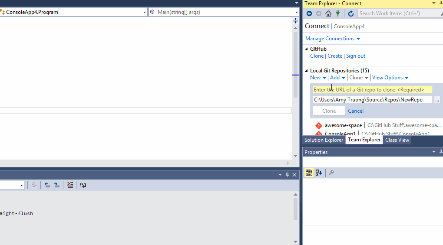443x245 pixels.
Task: Go back in Team Explorer navigation
Action: coord(309,13)
